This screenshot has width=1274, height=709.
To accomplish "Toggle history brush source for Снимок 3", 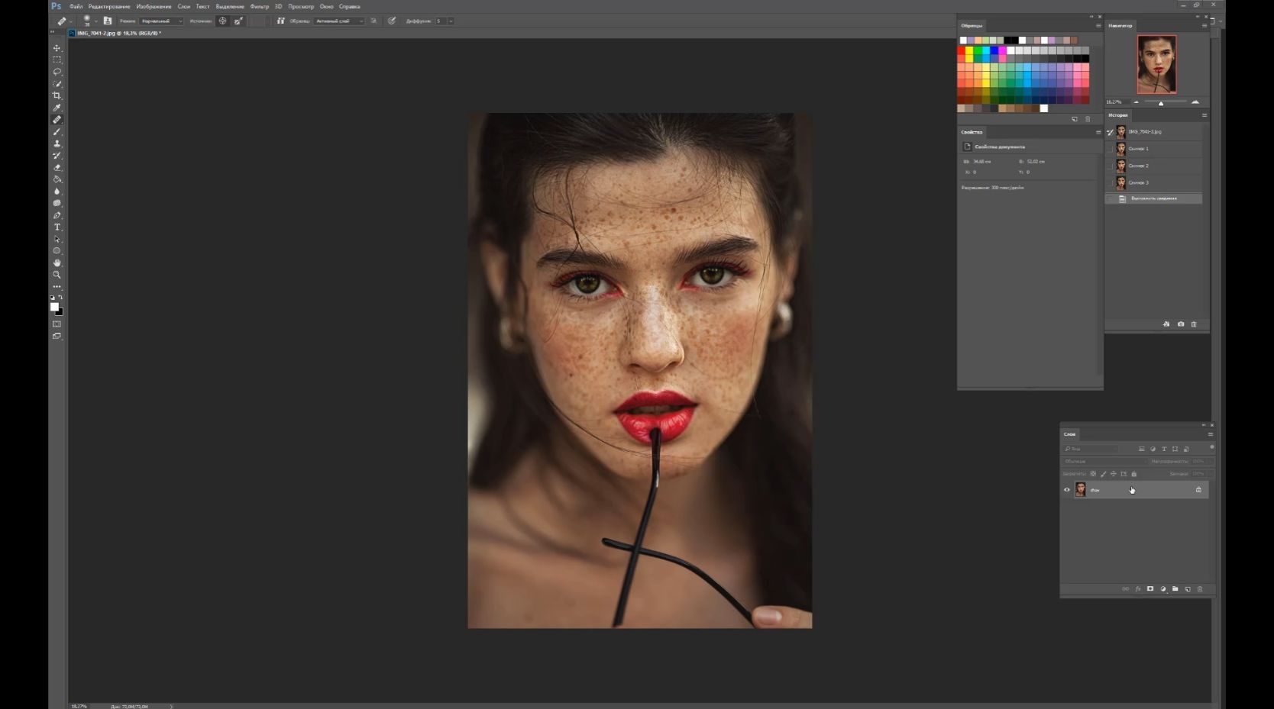I will coord(1111,182).
